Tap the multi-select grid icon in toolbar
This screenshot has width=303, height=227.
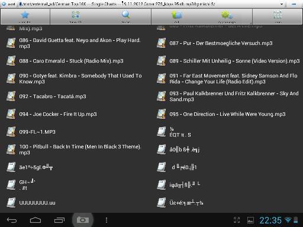pos(76,17)
